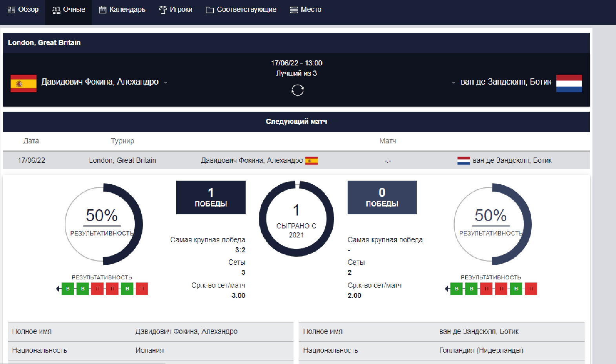Open the Календарь tab
Viewport: 616px width, 364px height.
[x=122, y=10]
